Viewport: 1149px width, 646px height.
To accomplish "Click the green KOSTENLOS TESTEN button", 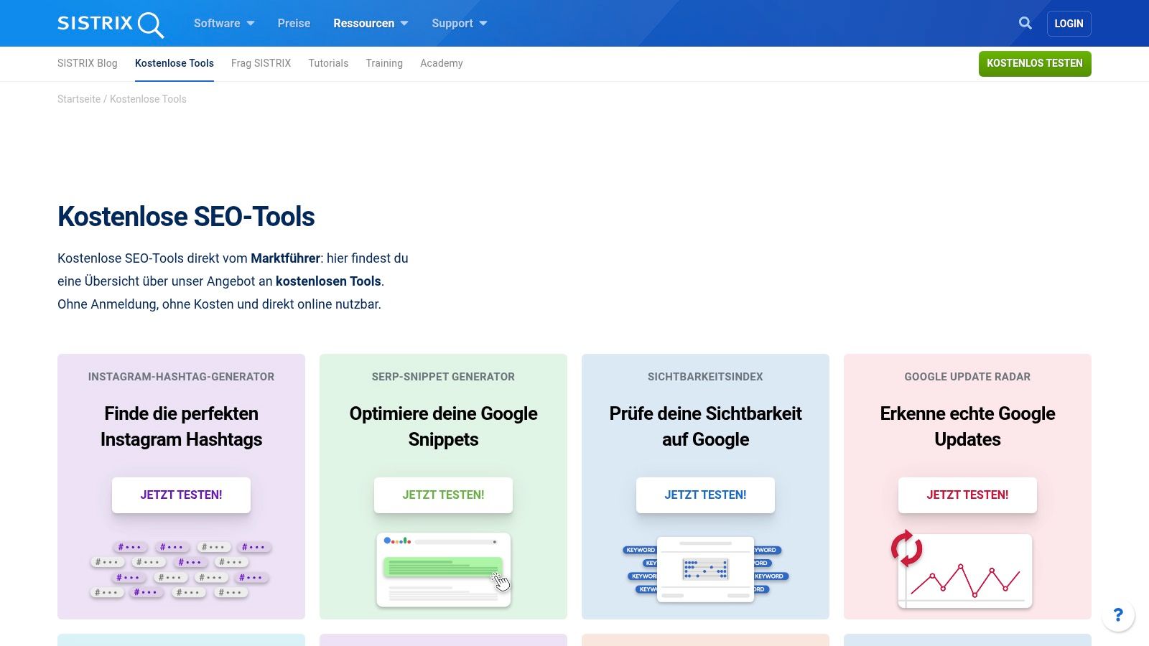I will 1034,63.
